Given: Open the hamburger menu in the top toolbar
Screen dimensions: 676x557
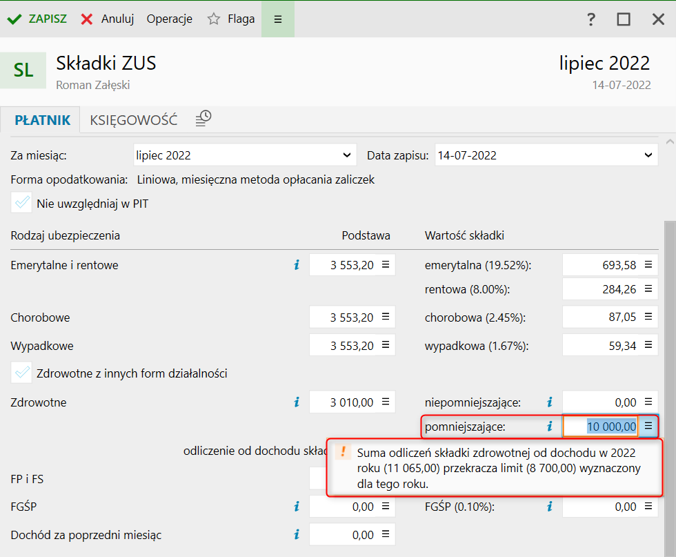Looking at the screenshot, I should click(278, 19).
